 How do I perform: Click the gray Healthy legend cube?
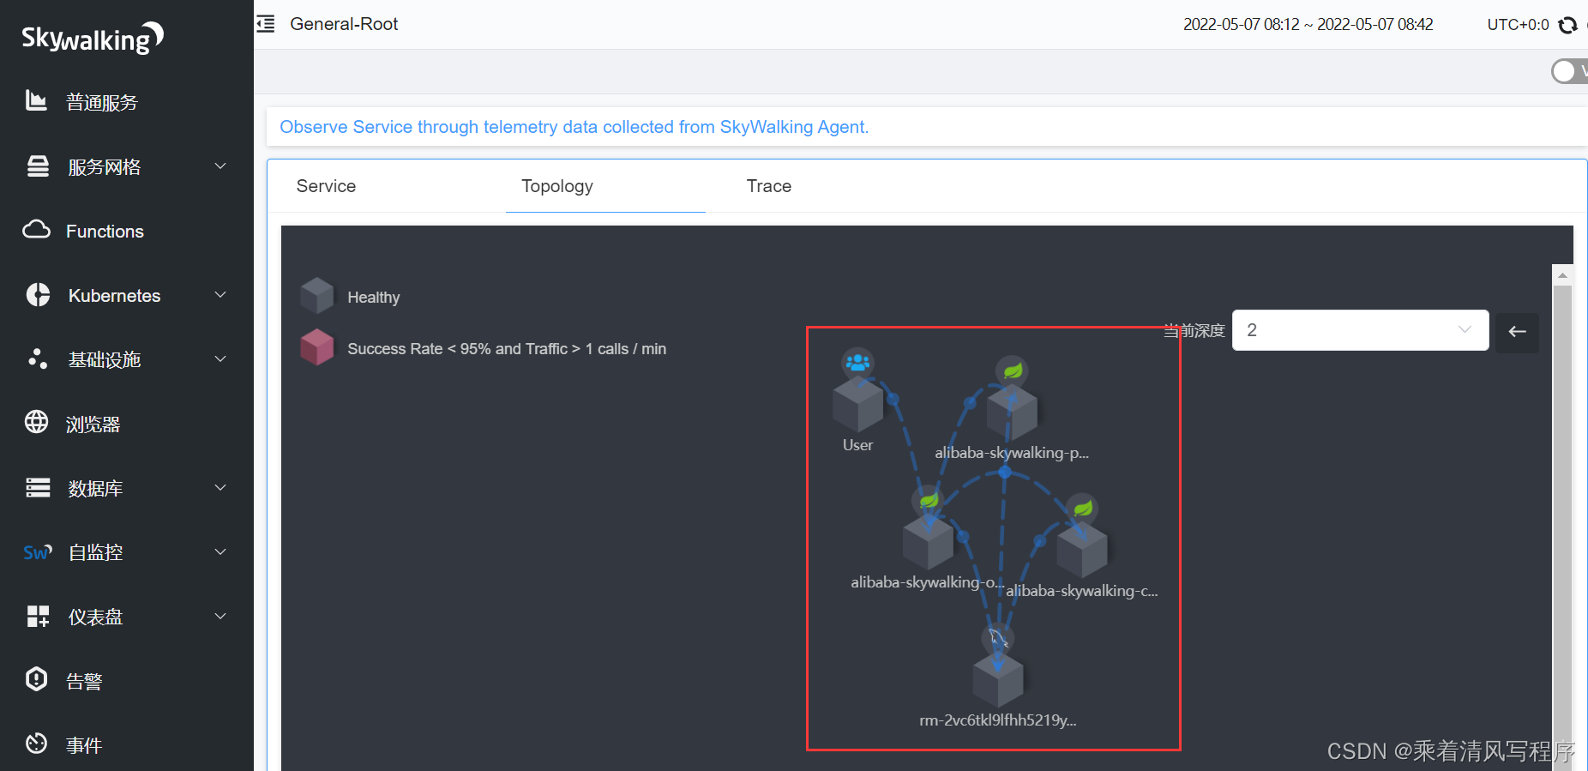click(x=316, y=296)
